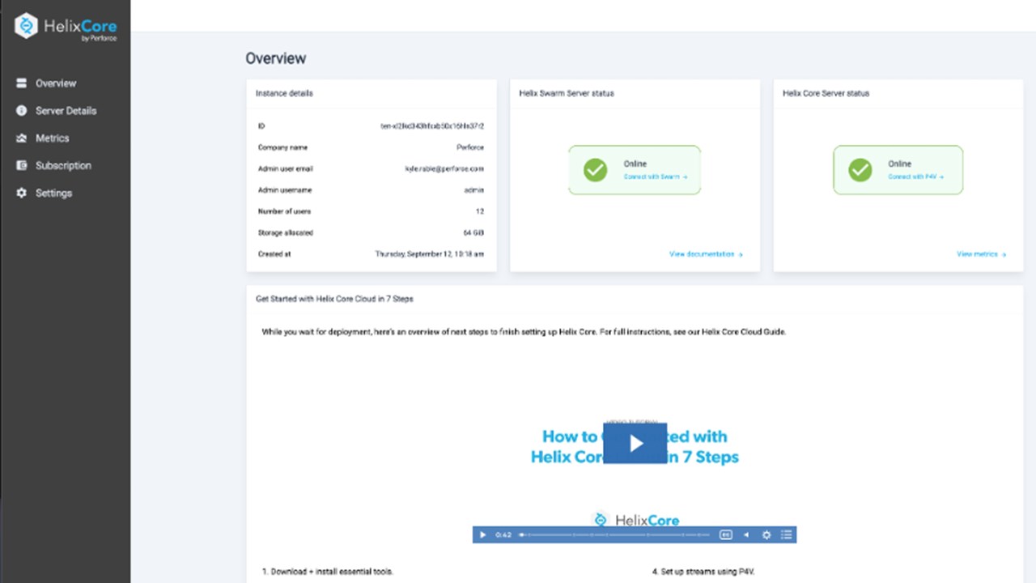Screen dimensions: 1036x583
Task: Click the Metrics chart icon
Action: [22, 138]
